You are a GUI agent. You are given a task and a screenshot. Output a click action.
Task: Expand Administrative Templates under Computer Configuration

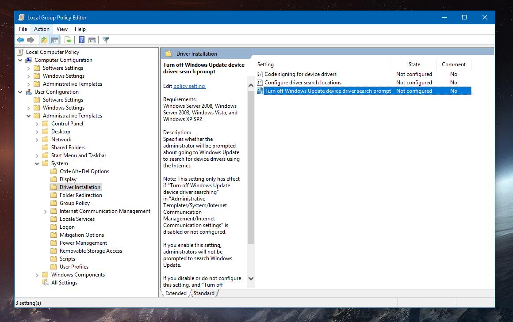28,84
